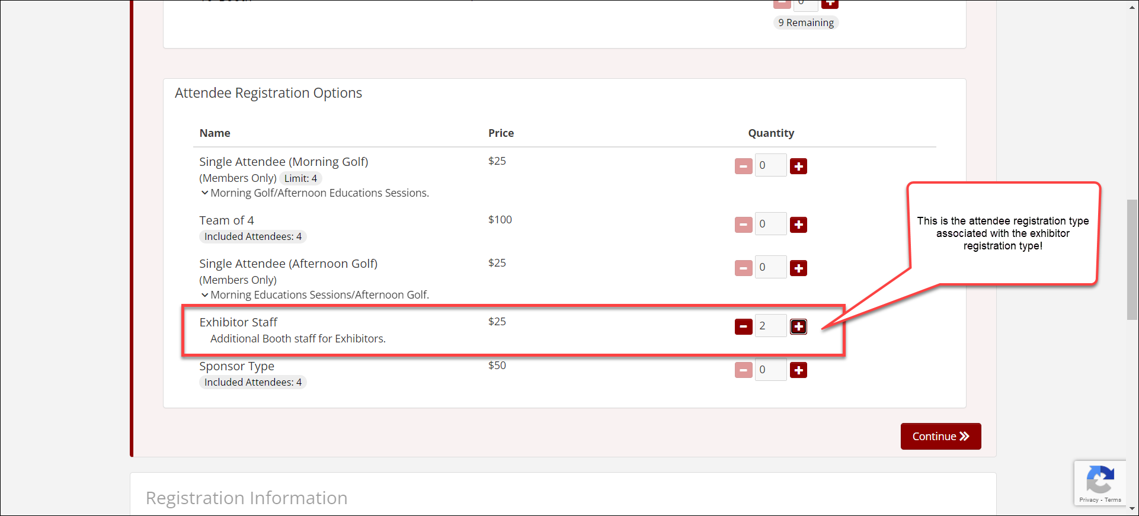Click the page vertical scrollbar thumb
The image size is (1139, 516).
pos(1132,259)
